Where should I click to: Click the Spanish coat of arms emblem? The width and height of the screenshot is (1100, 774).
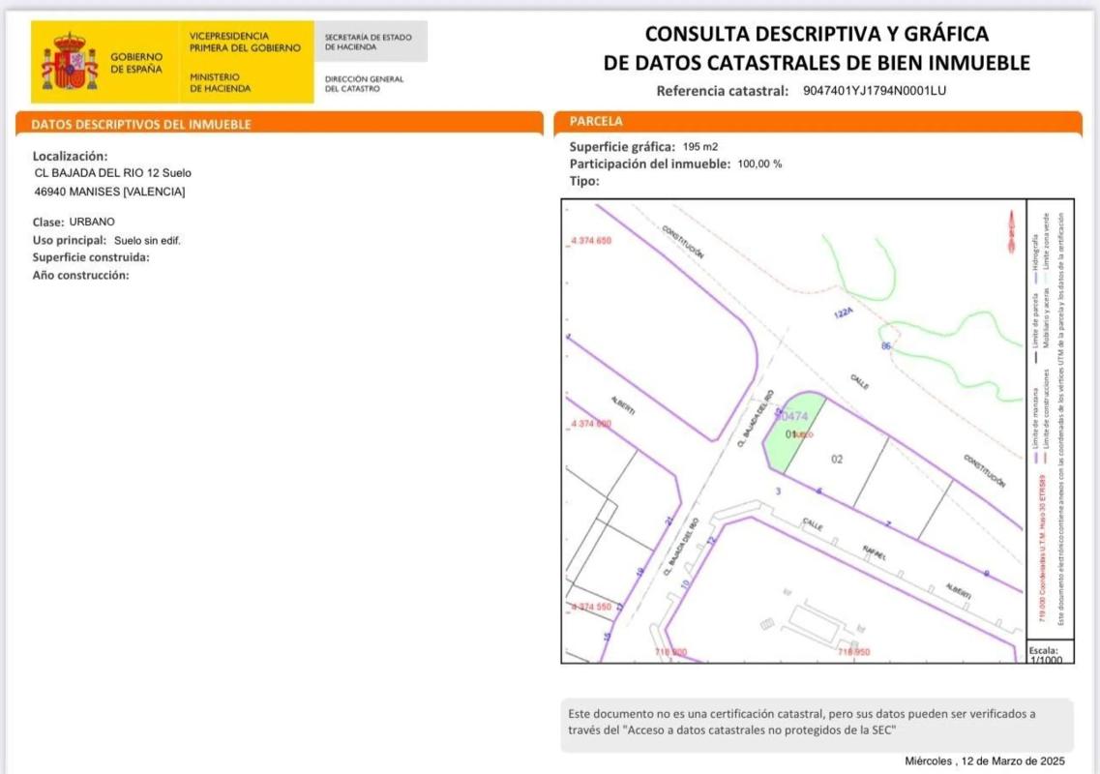70,62
